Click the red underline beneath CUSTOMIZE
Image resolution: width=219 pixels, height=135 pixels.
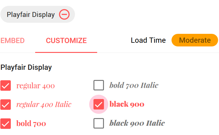(66, 52)
